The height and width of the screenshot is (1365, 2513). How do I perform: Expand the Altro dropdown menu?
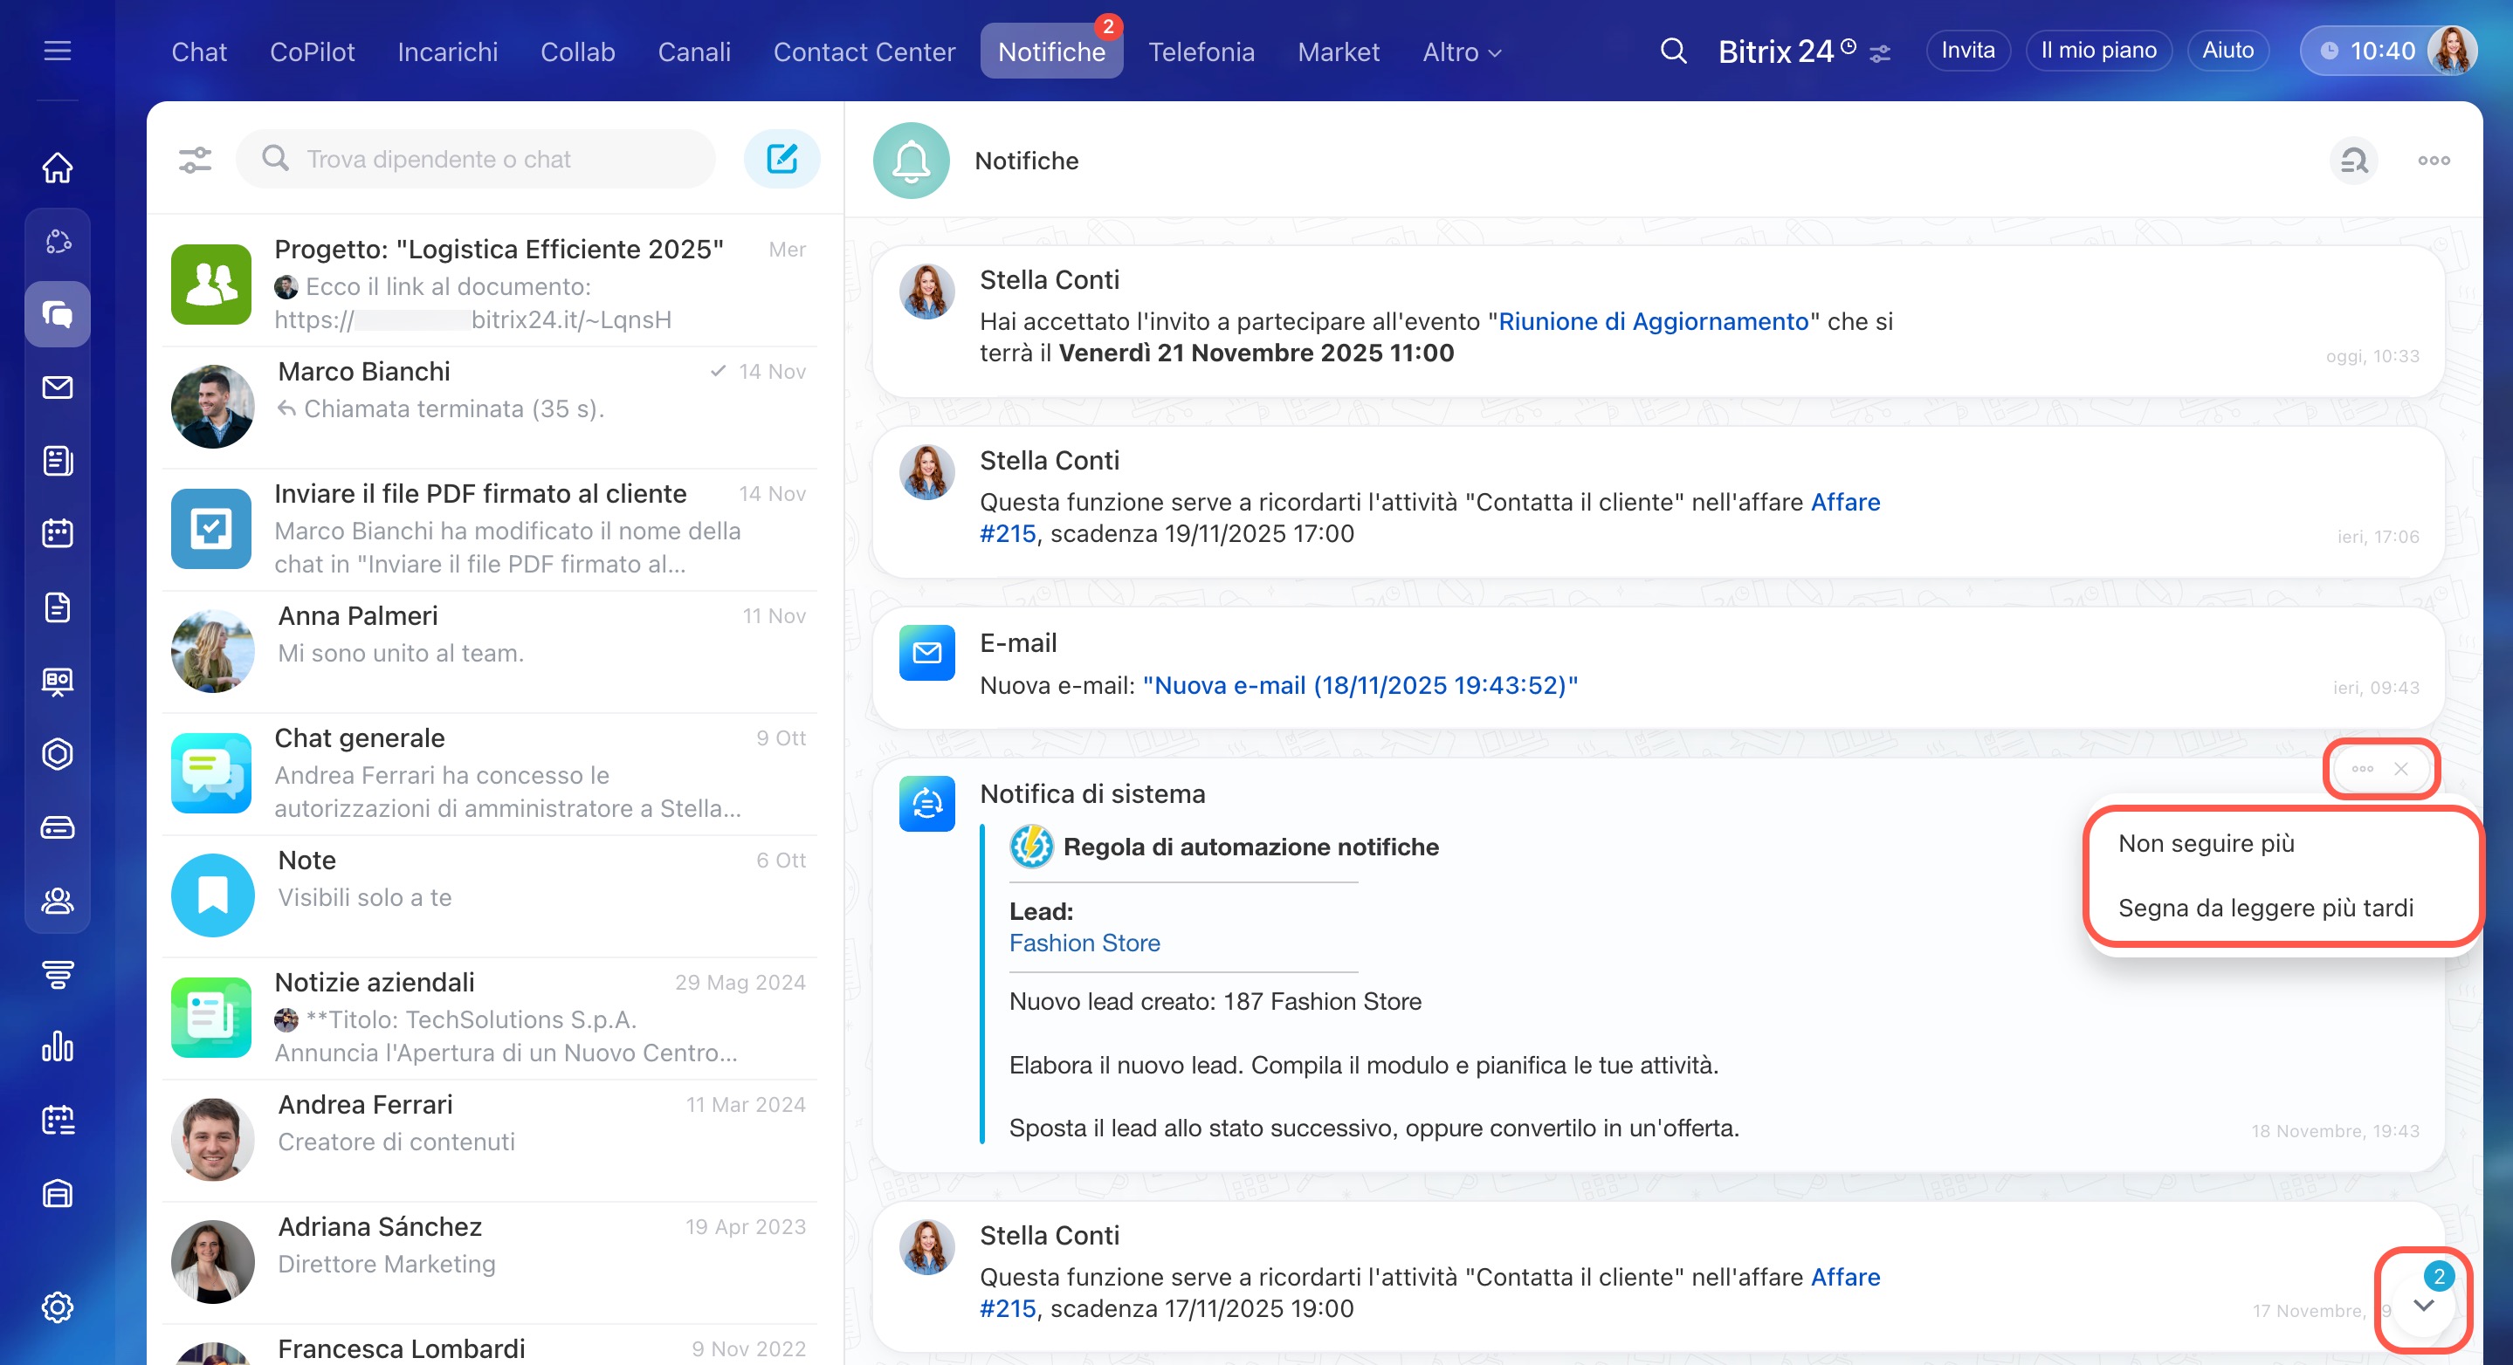(1462, 51)
